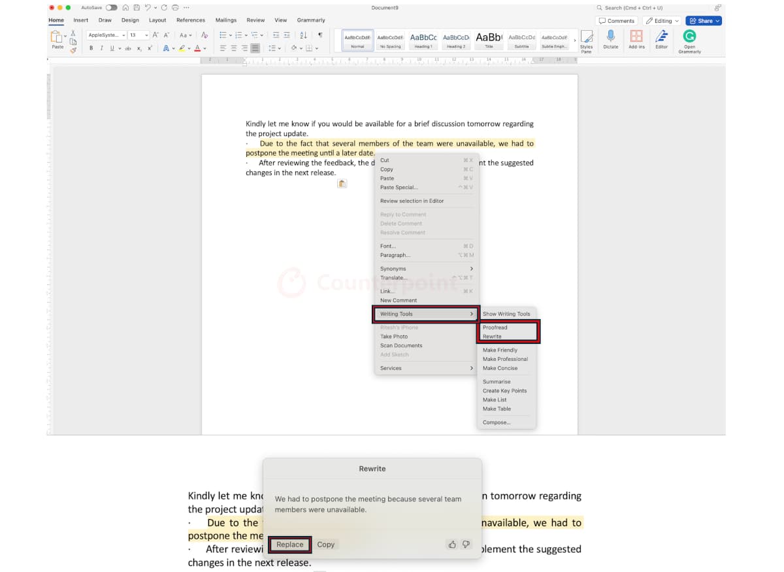This screenshot has width=784, height=572.
Task: Open the font name dropdown
Action: 123,35
